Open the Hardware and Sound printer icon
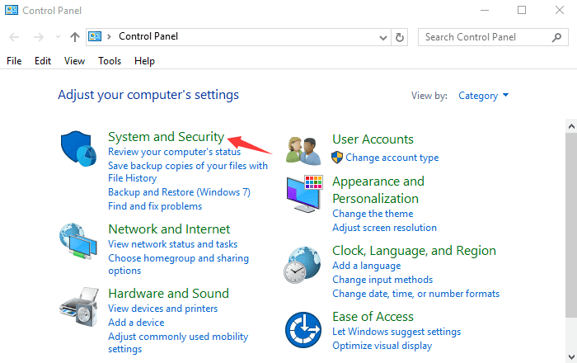Viewport: 577px width, 363px height. pyautogui.click(x=79, y=307)
